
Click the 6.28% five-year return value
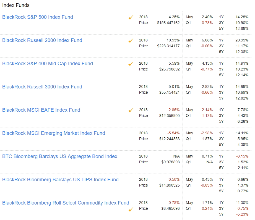point(243,122)
